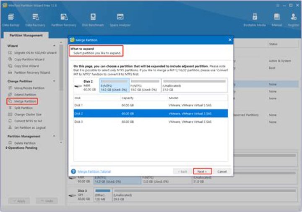Viewport: 302px width, 212px height.
Task: Collapse the Change Partition section
Action: pos(54,81)
